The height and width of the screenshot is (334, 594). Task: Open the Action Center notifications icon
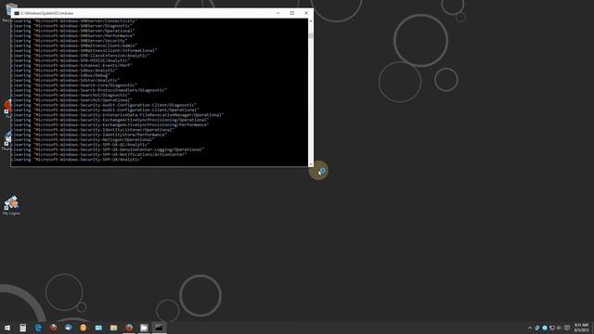point(567,328)
